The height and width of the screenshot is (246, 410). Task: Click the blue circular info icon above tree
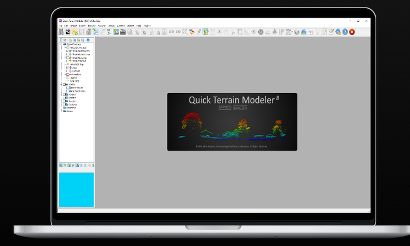point(88,40)
